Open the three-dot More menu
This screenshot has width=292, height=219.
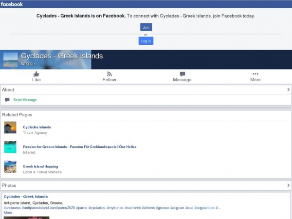[255, 74]
